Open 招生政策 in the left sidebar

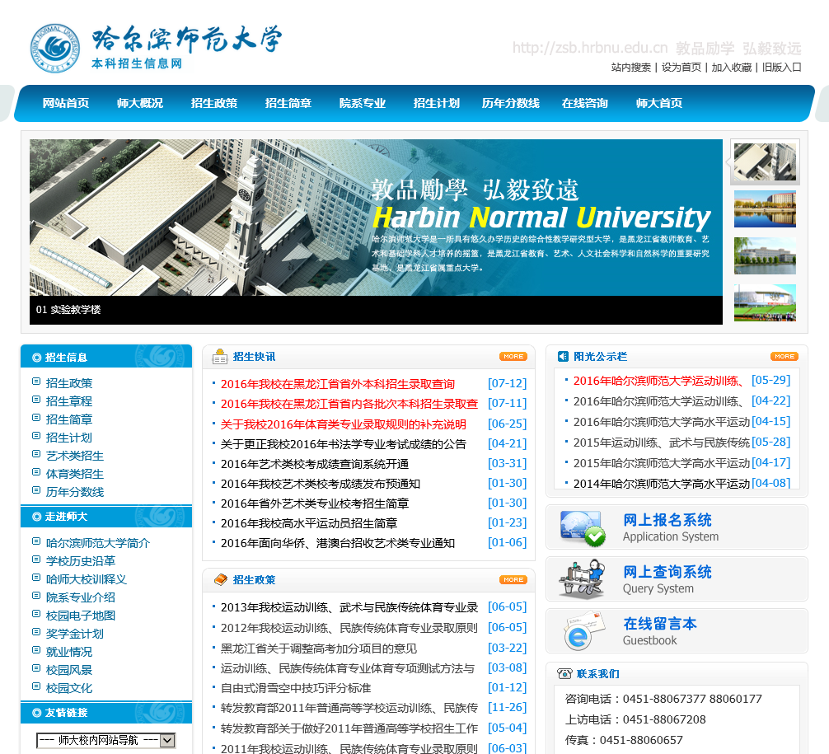pos(68,383)
